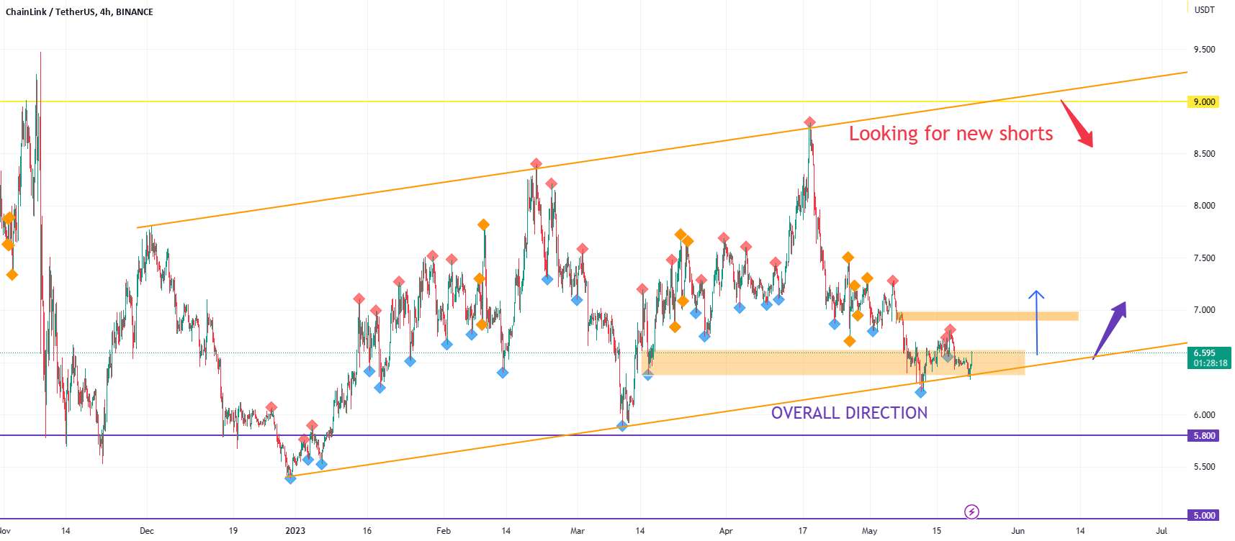Select the yellow 9.000 price label
Screen dimensions: 1235x541
pyautogui.click(x=1203, y=102)
